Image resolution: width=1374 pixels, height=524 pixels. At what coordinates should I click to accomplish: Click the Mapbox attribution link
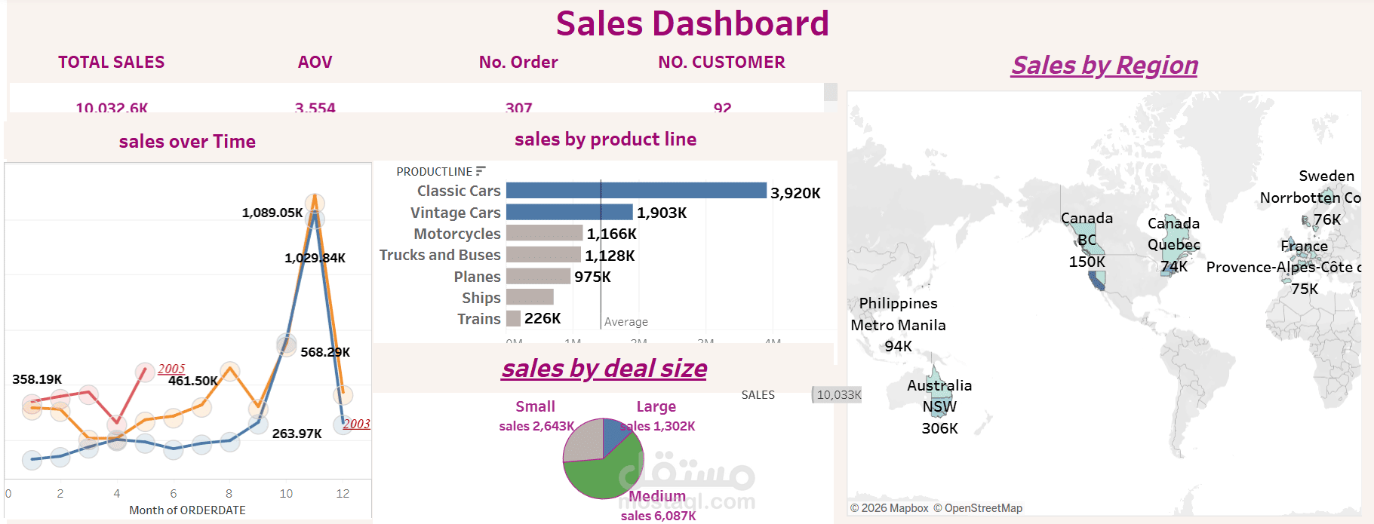click(894, 508)
